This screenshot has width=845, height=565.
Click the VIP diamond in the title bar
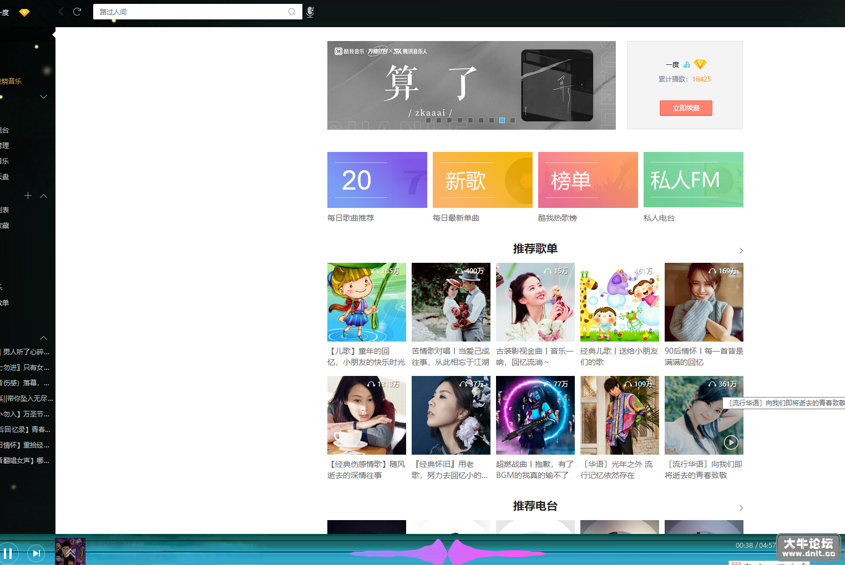tap(24, 12)
